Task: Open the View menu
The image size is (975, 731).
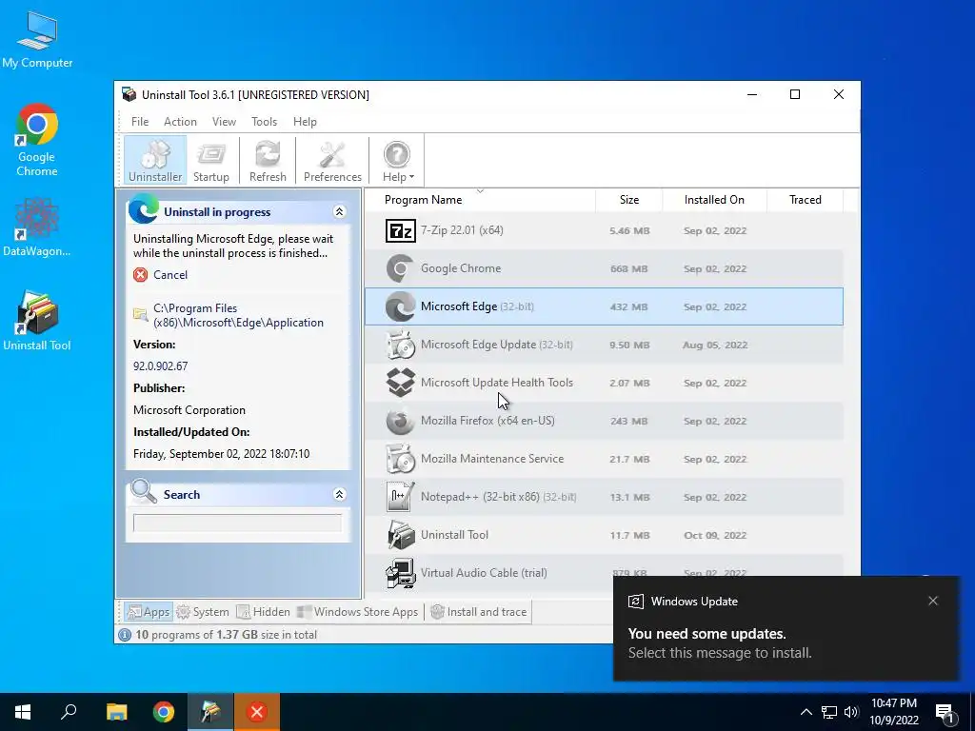Action: (x=224, y=122)
